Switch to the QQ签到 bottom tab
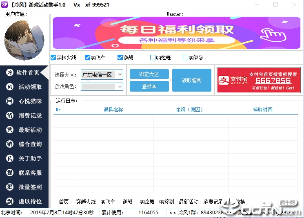304x218 pixels. pos(166,202)
